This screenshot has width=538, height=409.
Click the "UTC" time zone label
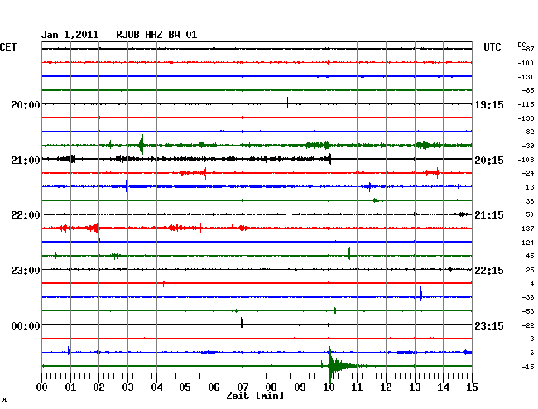(492, 47)
